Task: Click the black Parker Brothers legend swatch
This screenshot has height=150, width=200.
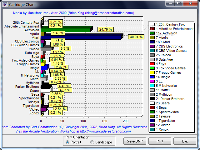Action: (x=152, y=99)
